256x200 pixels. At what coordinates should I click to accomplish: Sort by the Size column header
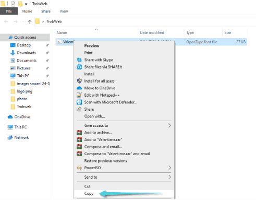click(x=235, y=32)
